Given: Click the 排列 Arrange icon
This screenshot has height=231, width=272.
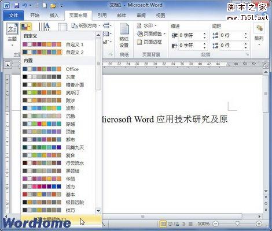Looking at the screenshot, I should [259, 28].
